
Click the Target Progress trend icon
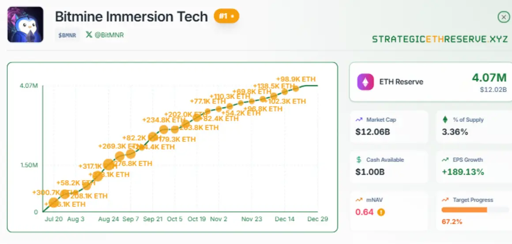coord(445,200)
